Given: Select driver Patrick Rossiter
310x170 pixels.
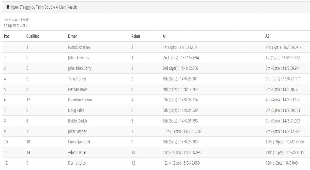Looking at the screenshot, I should pos(79,47).
